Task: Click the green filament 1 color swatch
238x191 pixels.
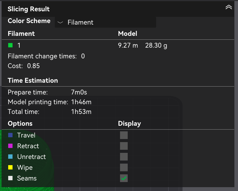Action: [x=10, y=45]
